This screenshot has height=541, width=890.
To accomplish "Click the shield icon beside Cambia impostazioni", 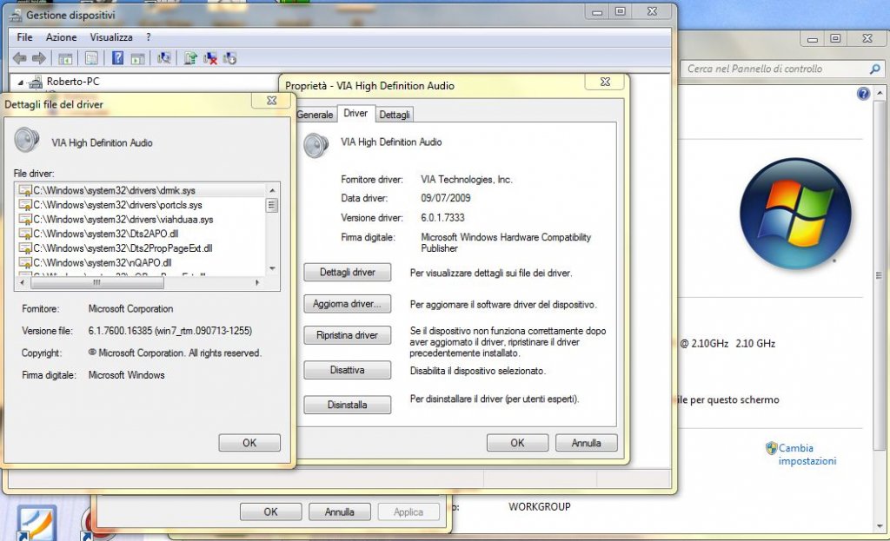I will coord(771,448).
